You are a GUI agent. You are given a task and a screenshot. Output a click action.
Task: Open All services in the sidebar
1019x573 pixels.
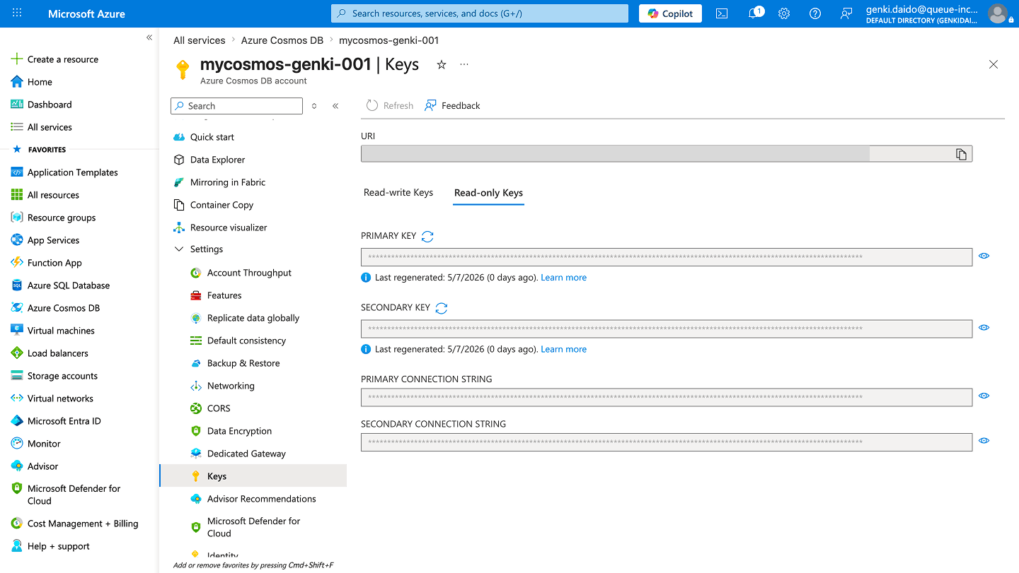coord(42,127)
